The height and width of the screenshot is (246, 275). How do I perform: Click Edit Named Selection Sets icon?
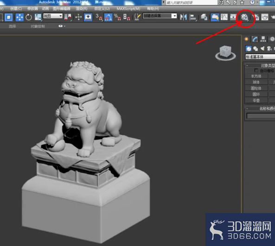click(x=137, y=17)
